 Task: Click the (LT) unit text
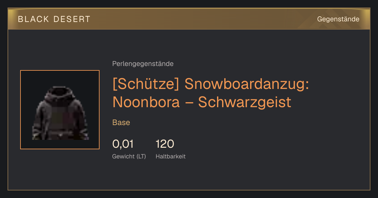point(141,156)
